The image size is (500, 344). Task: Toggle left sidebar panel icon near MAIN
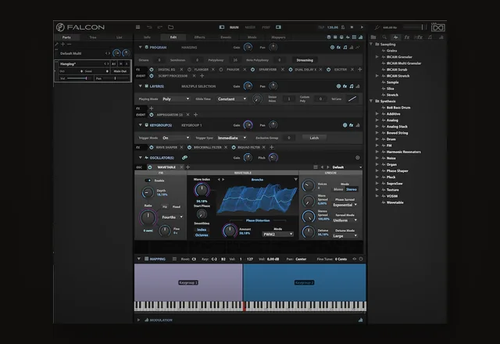pyautogui.click(x=222, y=27)
